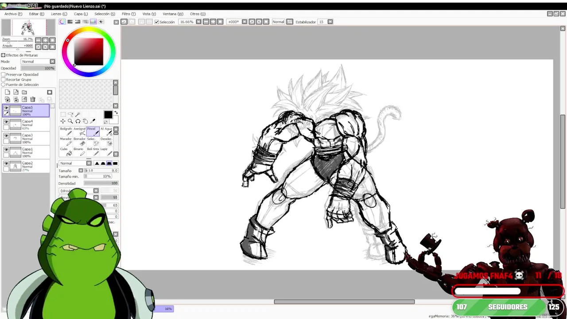Swap foreground and background colors
This screenshot has height=319, width=567.
click(116, 113)
